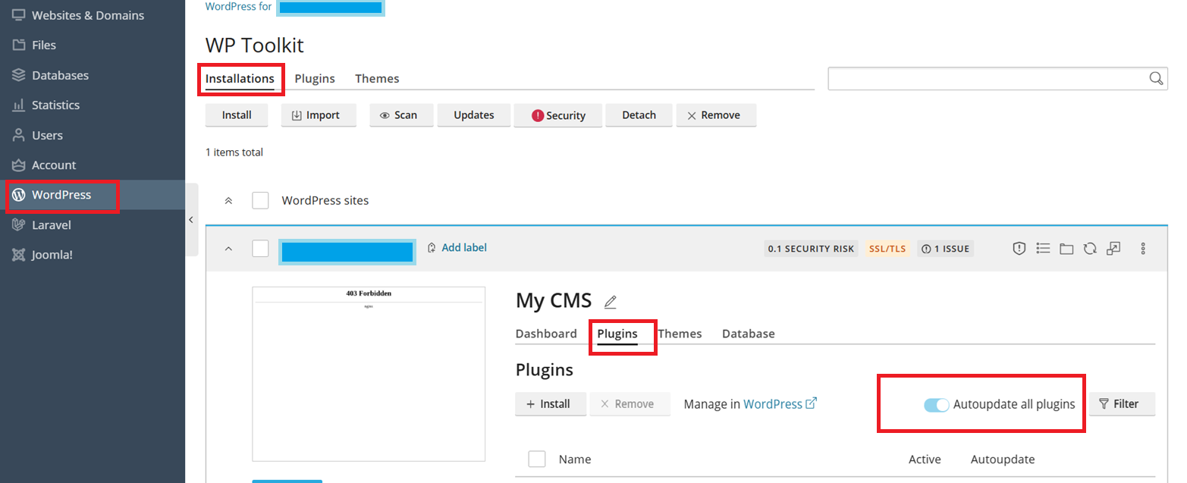Viewport: 1187px width, 483px height.
Task: Follow the Manage in WordPress link
Action: pos(780,404)
